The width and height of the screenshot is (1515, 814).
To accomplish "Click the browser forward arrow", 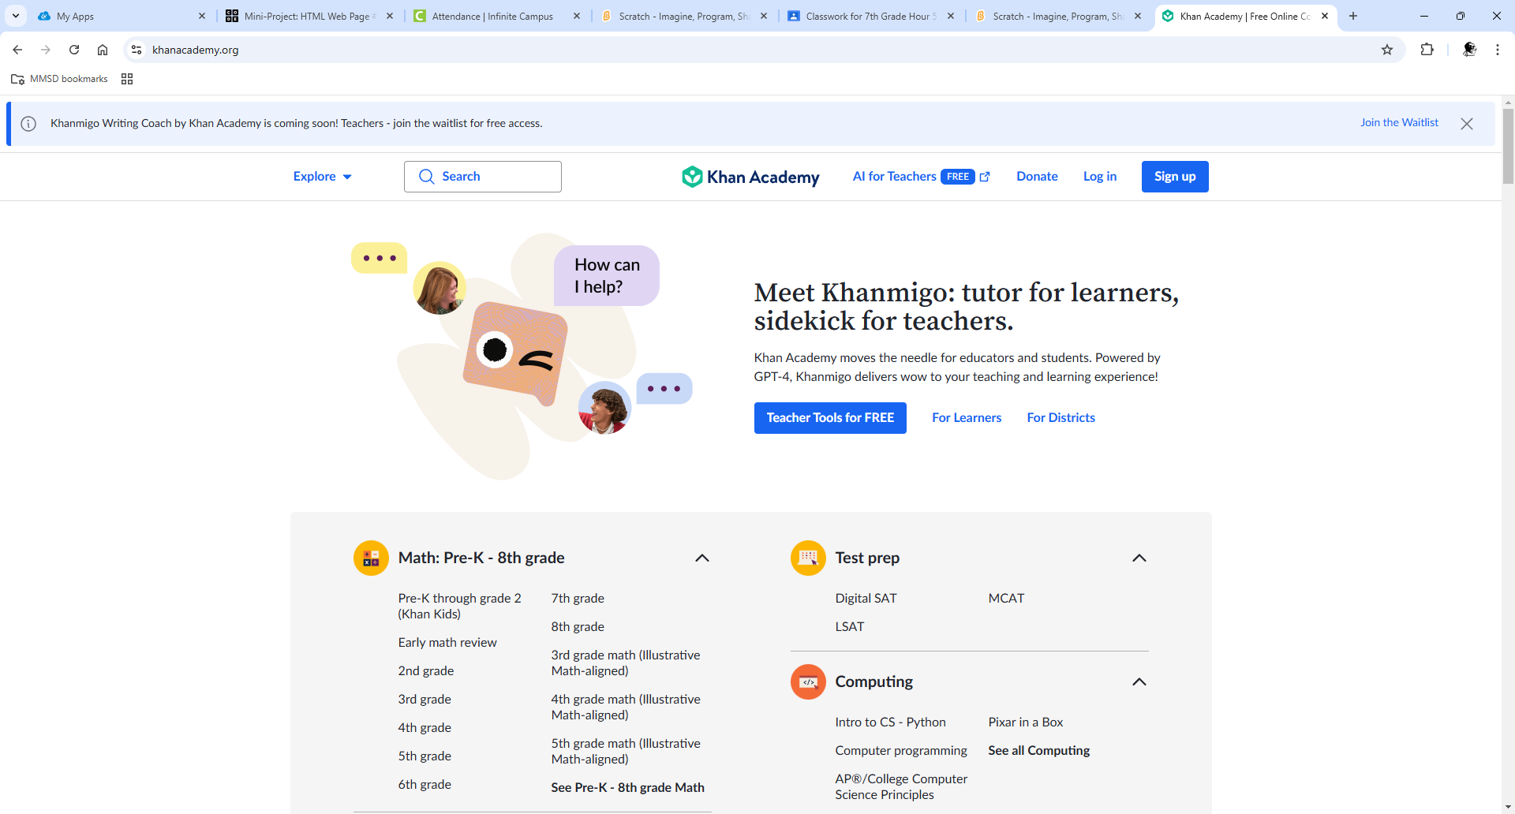I will 46,50.
